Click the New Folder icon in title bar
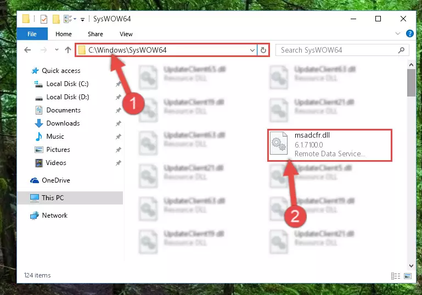 tap(56, 19)
